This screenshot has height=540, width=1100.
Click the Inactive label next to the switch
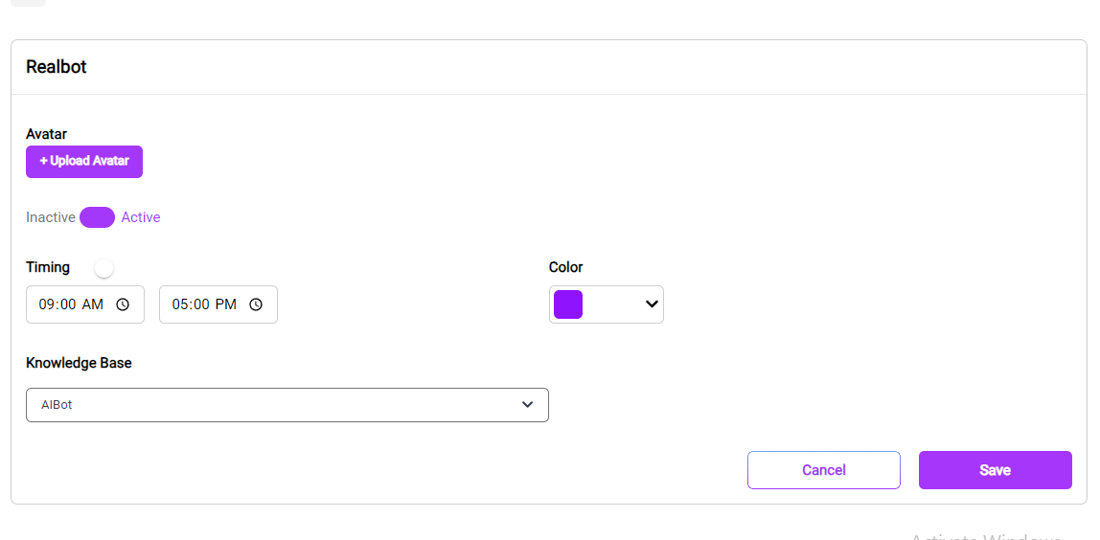click(x=51, y=217)
